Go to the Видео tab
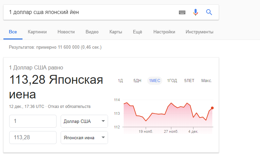Viewport: 260px width, 159px height. pos(92,32)
